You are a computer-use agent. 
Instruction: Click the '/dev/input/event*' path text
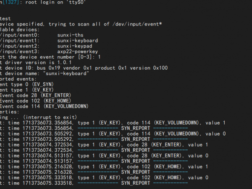coord(133,24)
